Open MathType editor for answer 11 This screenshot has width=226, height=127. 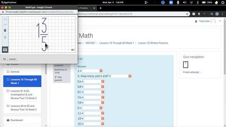click(102, 113)
